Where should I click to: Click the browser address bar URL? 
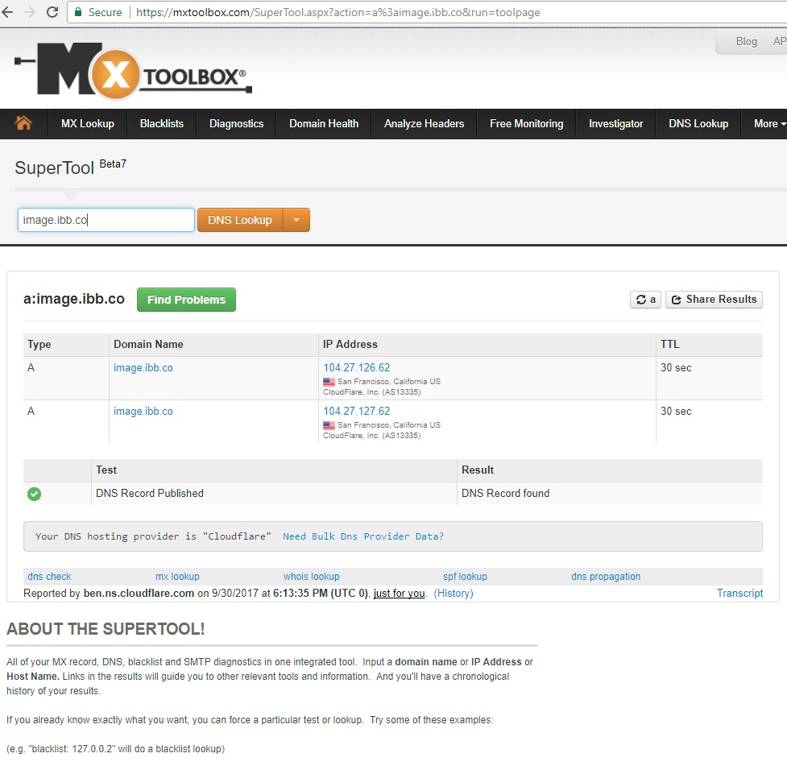click(x=338, y=12)
